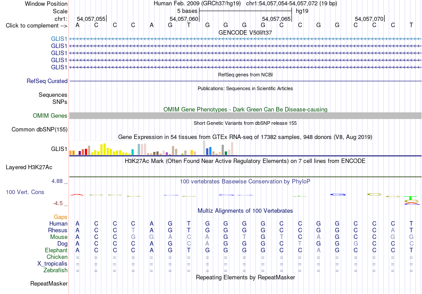Open the RepeatMasker track label
Screen dimensions: 422x294
49,283
